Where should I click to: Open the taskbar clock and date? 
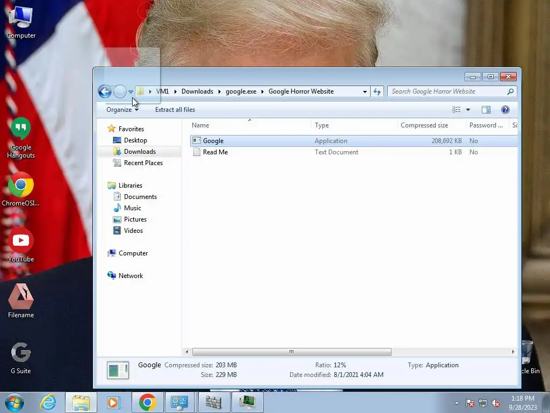tap(523, 403)
